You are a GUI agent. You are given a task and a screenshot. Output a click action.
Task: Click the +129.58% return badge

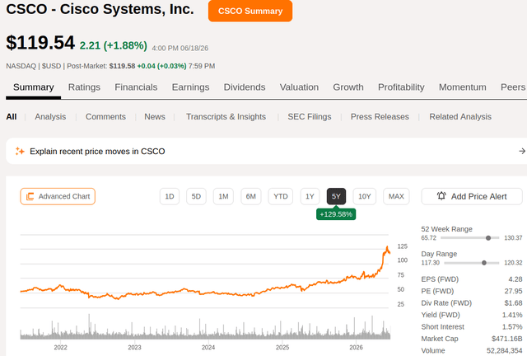point(336,214)
